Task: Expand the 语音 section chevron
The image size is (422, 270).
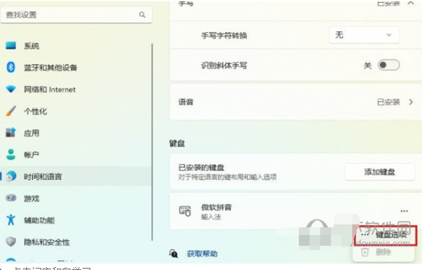Action: 411,102
